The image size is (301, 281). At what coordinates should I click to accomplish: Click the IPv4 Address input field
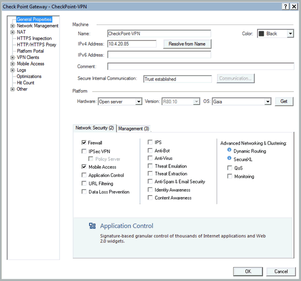131,44
